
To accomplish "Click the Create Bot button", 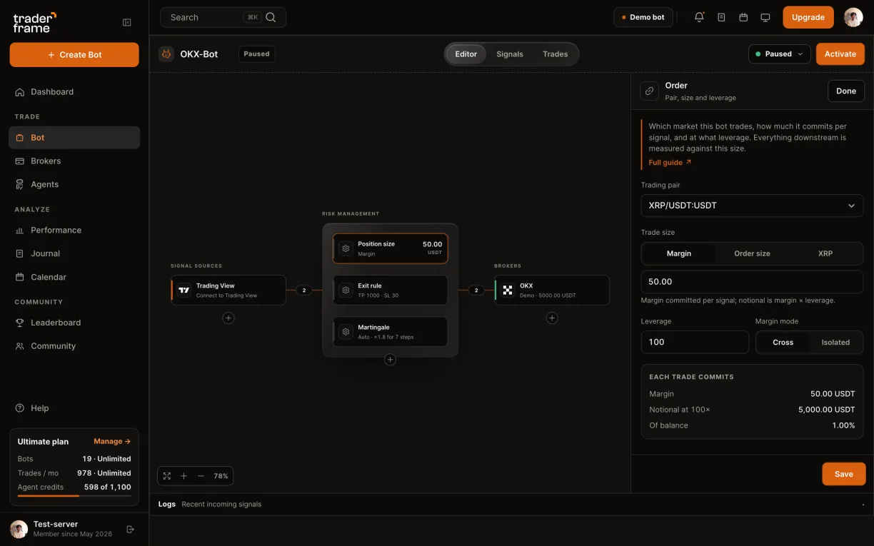I will 74,55.
